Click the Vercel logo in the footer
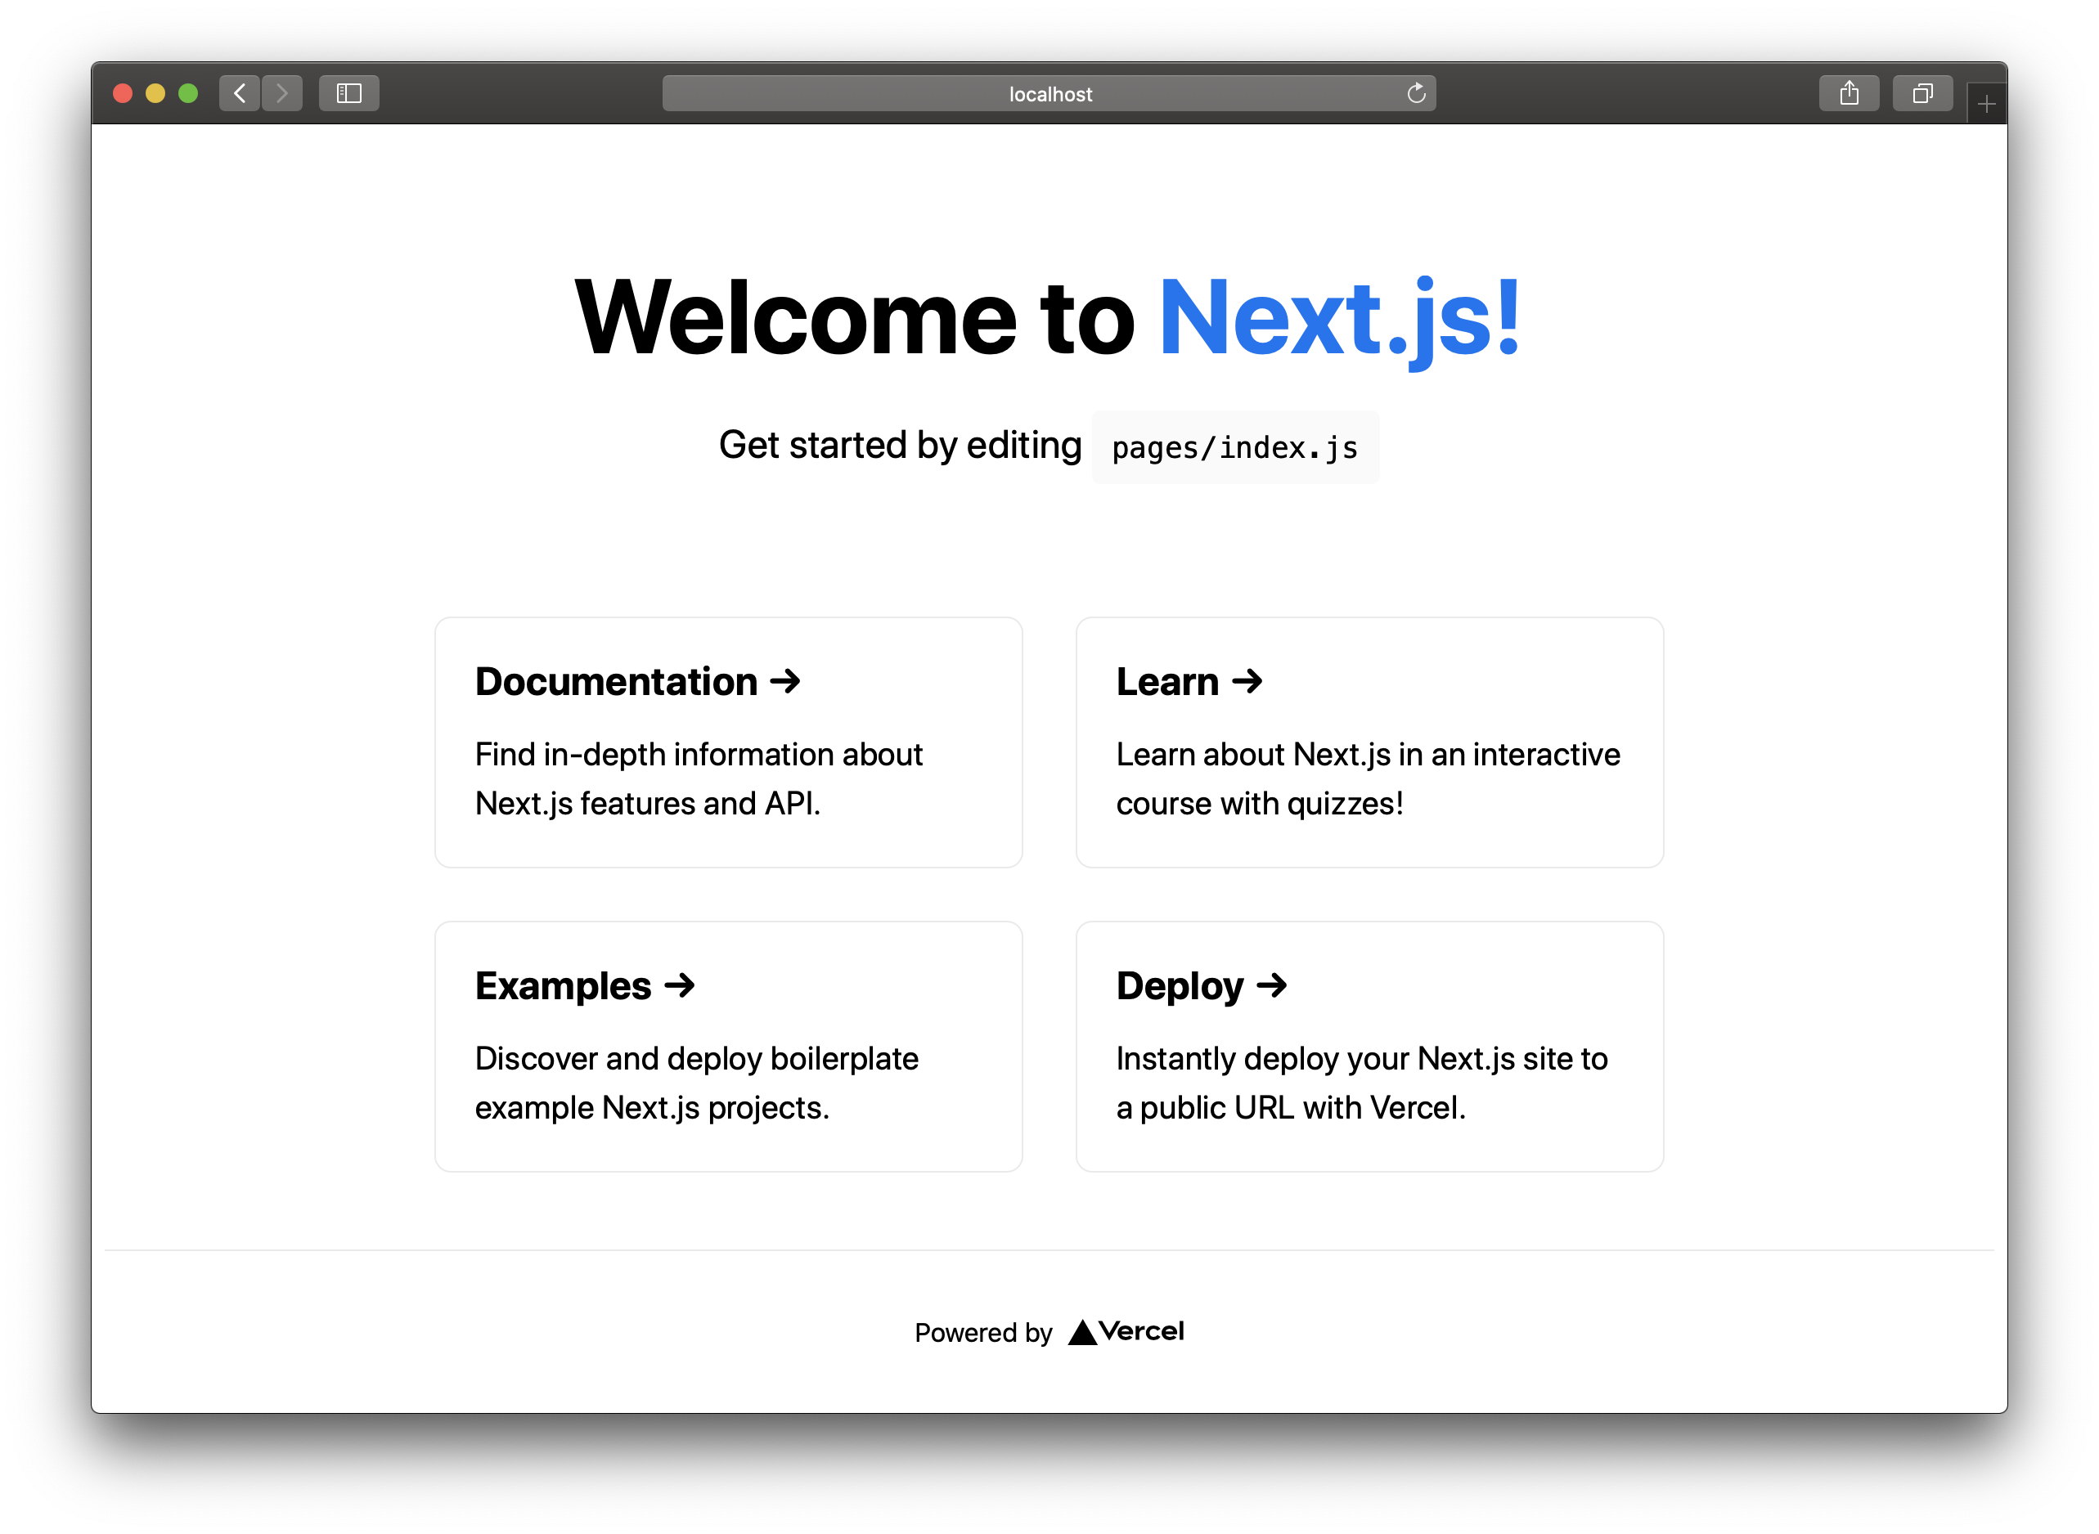2099x1534 pixels. pyautogui.click(x=1126, y=1331)
